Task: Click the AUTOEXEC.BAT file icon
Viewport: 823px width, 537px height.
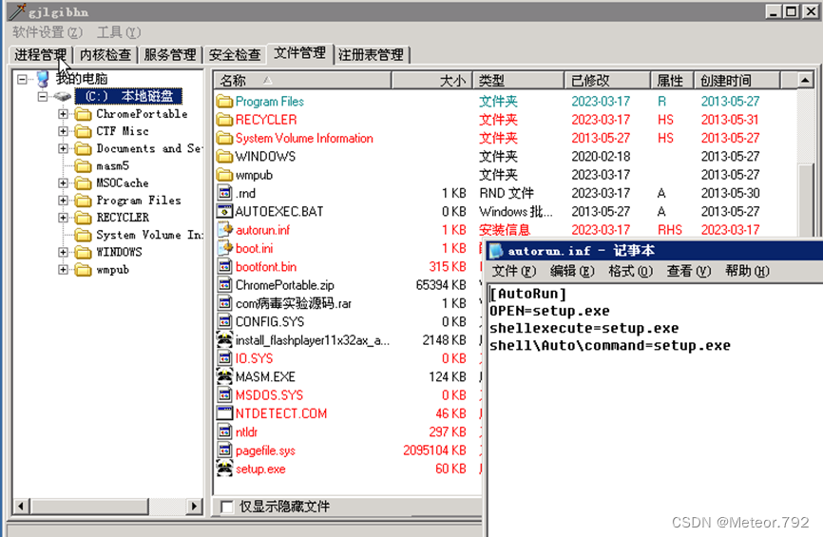Action: pyautogui.click(x=224, y=211)
